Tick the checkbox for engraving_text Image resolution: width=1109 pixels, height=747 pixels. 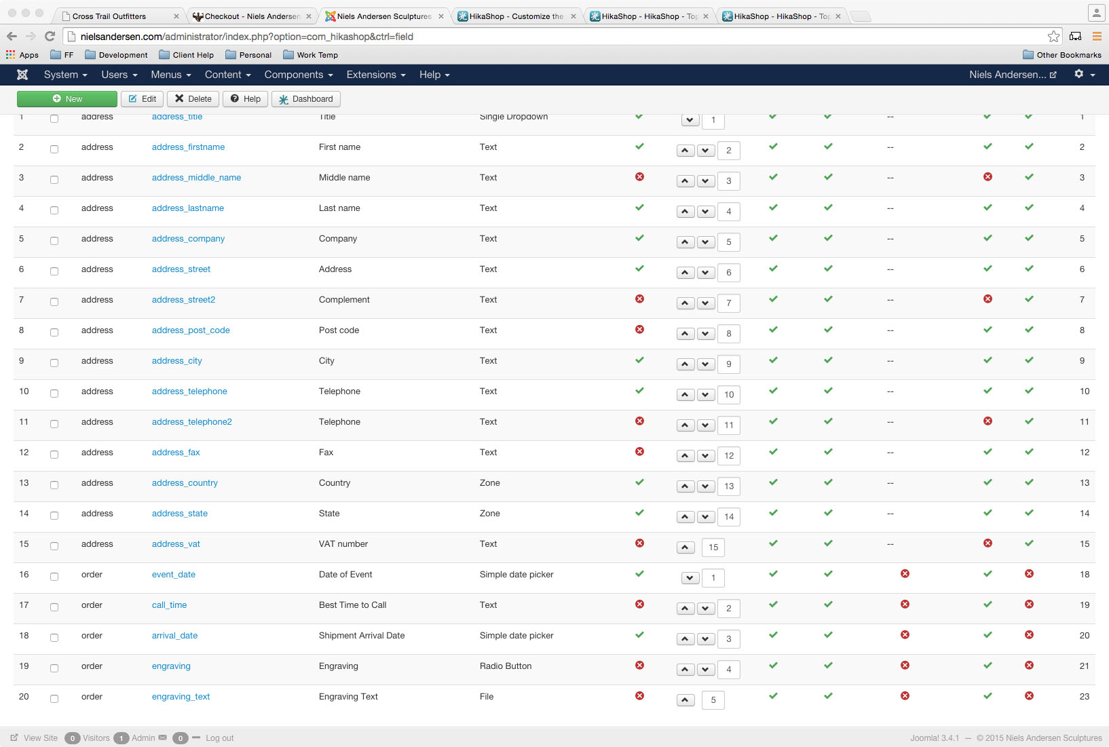pyautogui.click(x=54, y=699)
